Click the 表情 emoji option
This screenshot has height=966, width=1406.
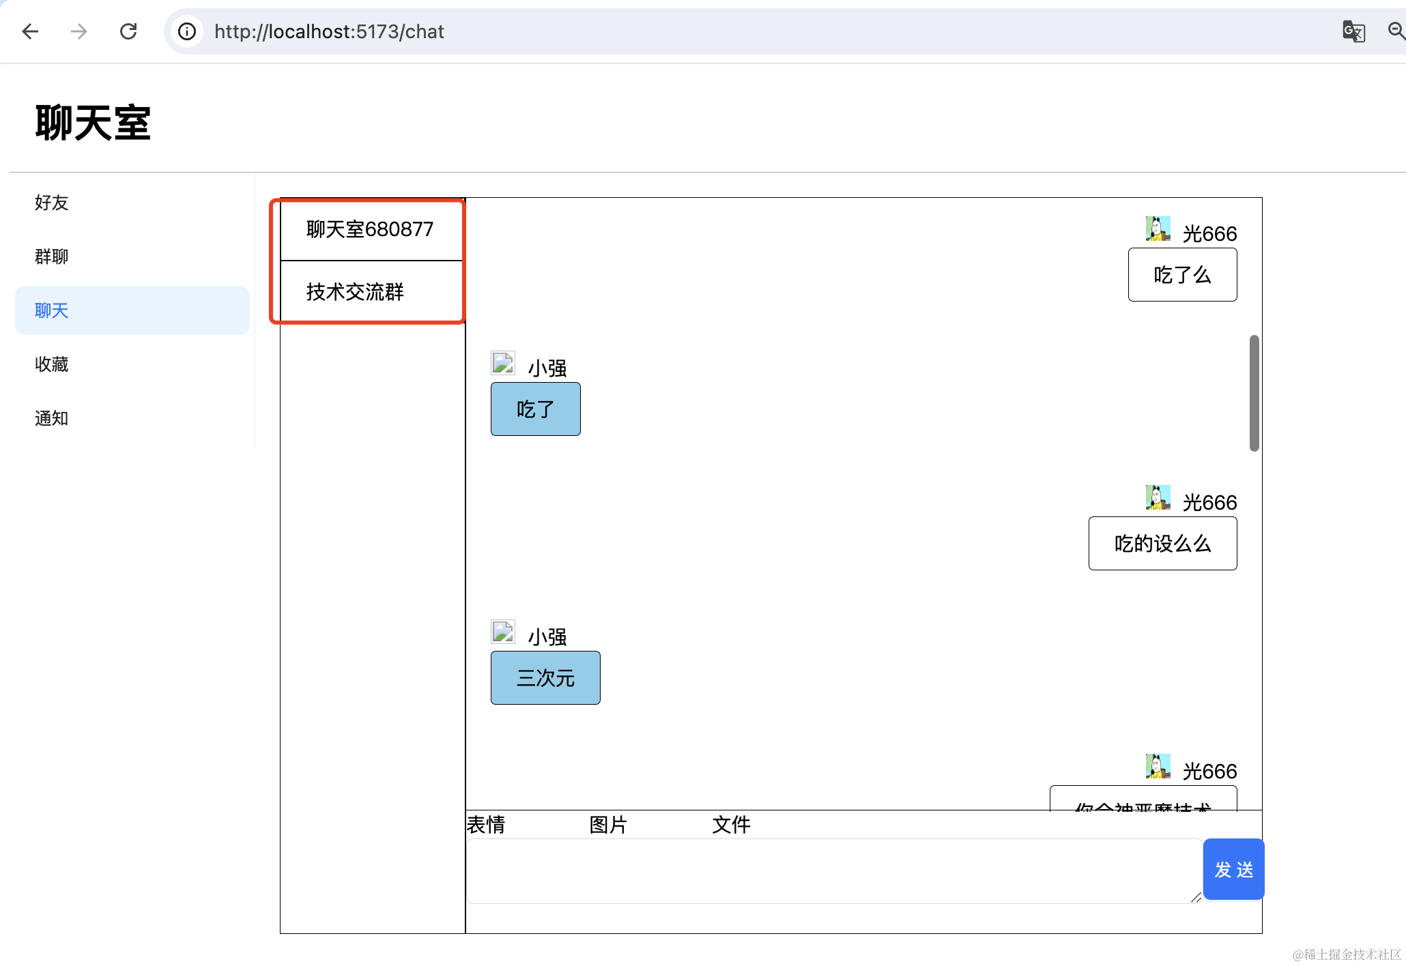[486, 825]
